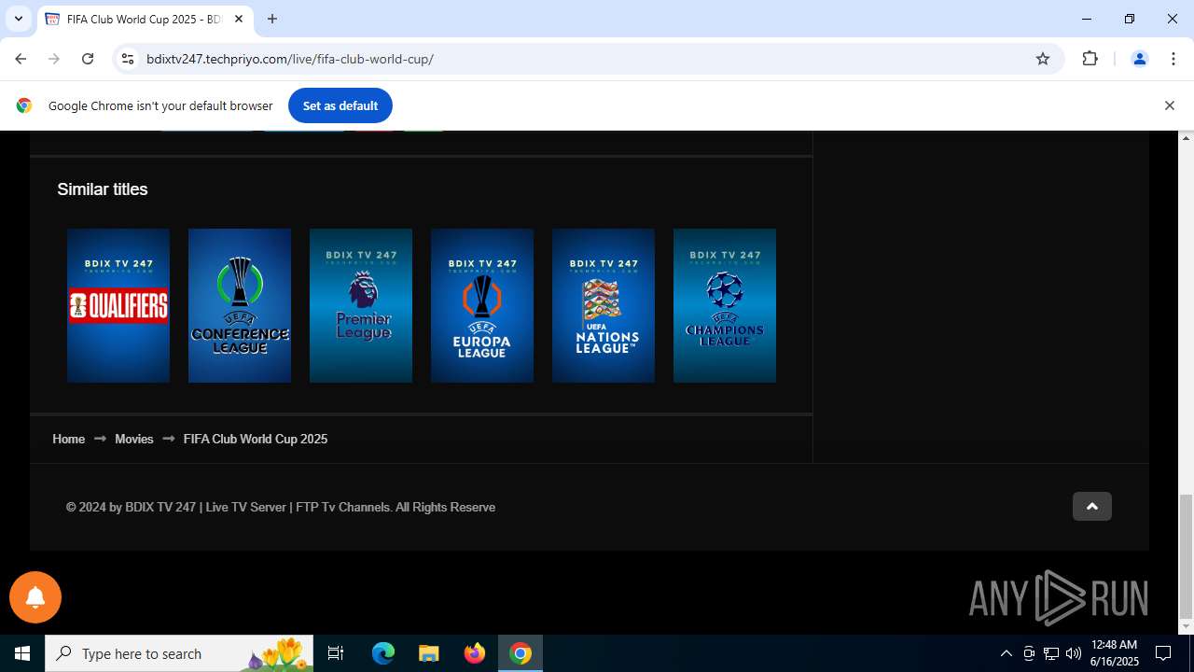
Task: Close the FIFA Club World Cup tab
Action: (x=239, y=19)
